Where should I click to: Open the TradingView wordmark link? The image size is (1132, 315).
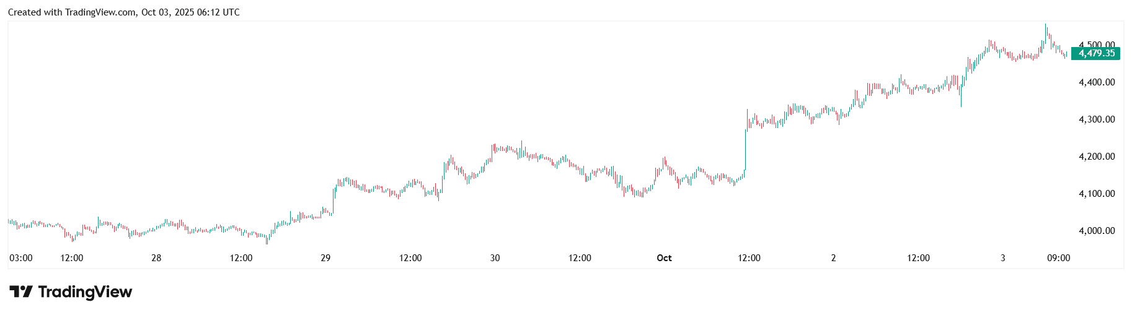click(x=85, y=291)
